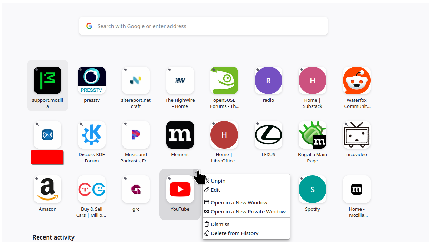
Task: Open the Amazon shortcut tile
Action: (48, 189)
